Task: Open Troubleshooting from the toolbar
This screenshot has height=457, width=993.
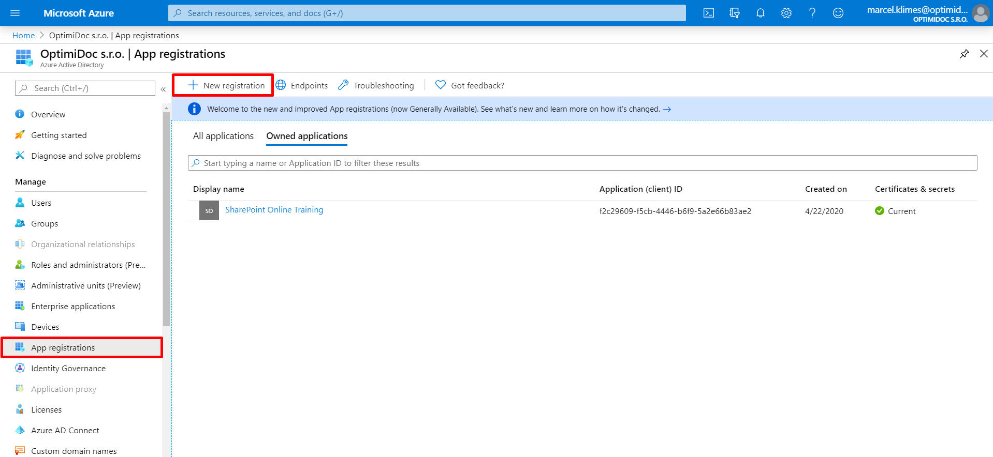Action: pos(376,85)
